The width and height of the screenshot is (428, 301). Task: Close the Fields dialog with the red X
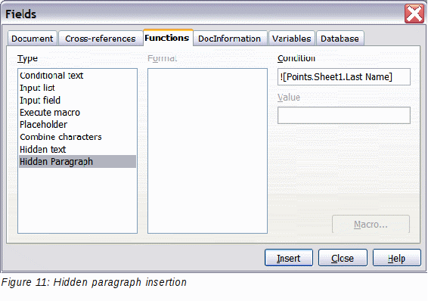click(x=414, y=14)
